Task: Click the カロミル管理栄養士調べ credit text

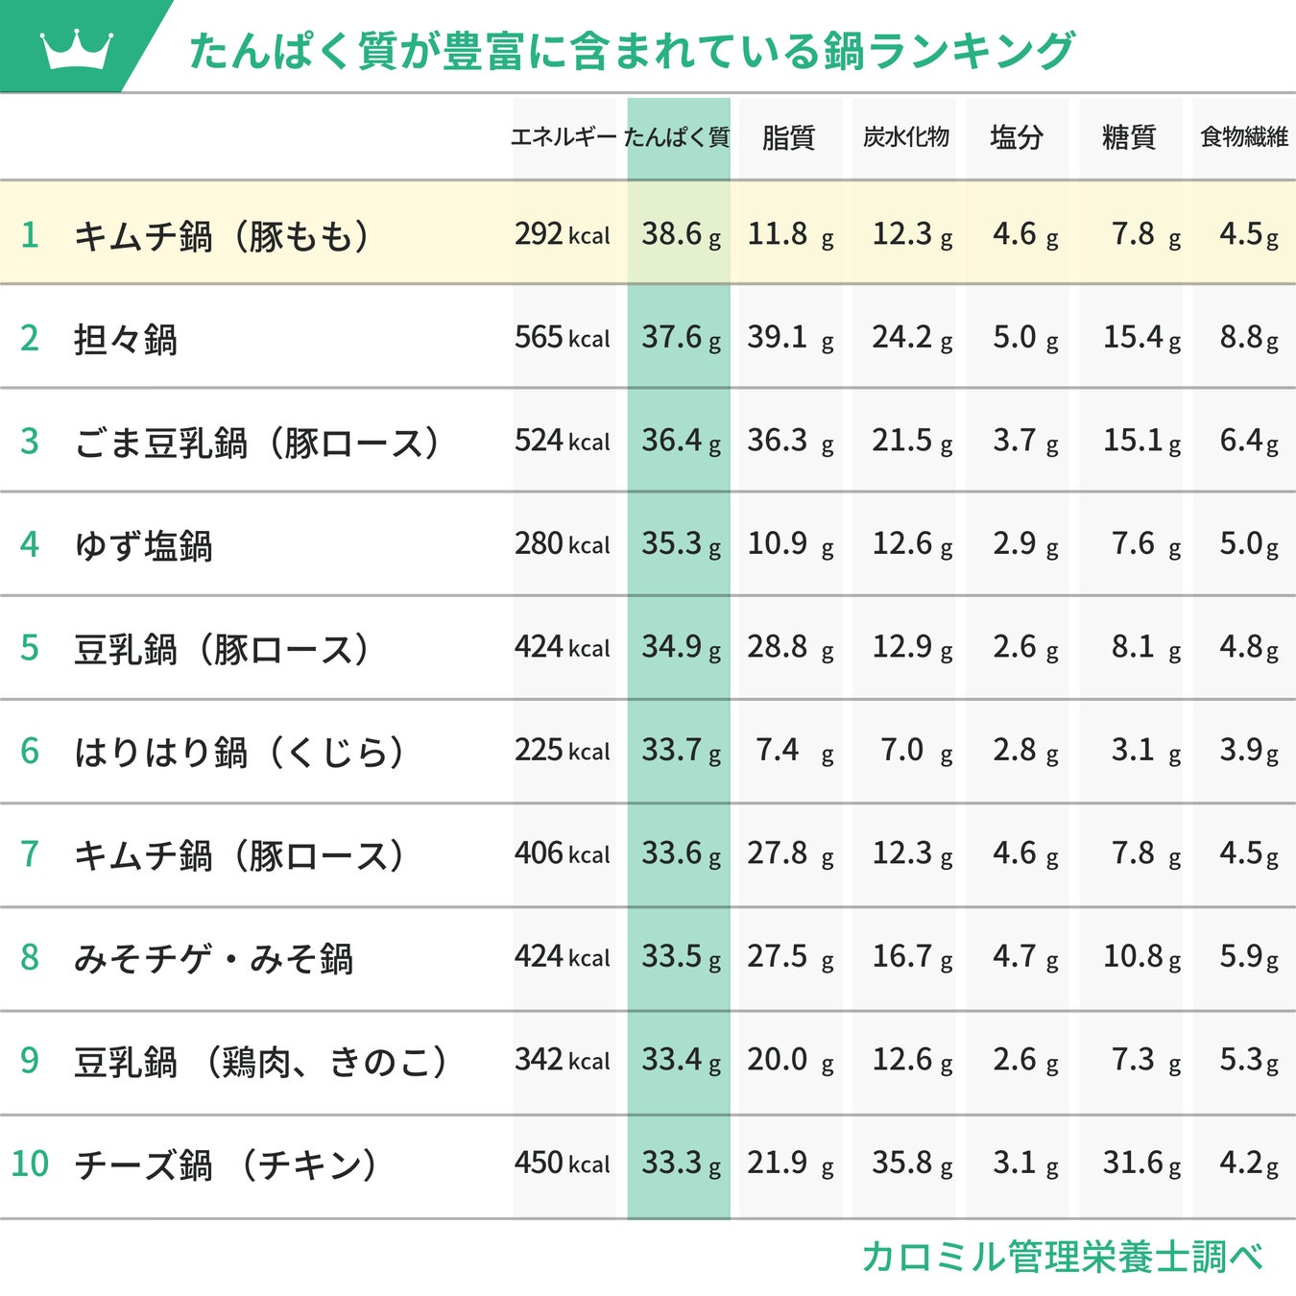Action: click(1062, 1257)
